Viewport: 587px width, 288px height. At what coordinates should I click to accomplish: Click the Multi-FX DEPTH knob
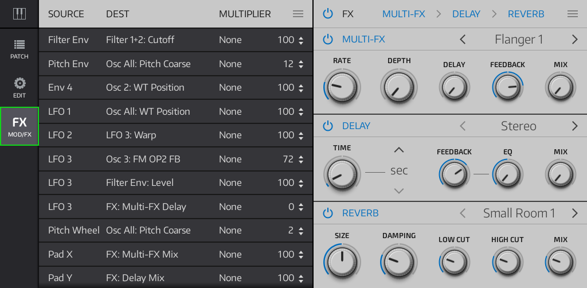coord(399,87)
